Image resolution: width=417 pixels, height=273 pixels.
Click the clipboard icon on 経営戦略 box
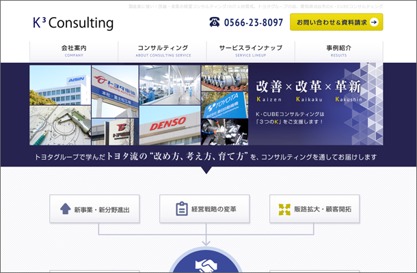pos(182,209)
